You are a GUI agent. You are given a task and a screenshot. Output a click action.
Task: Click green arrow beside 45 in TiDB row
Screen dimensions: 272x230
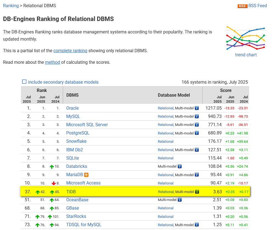[x=52, y=192]
